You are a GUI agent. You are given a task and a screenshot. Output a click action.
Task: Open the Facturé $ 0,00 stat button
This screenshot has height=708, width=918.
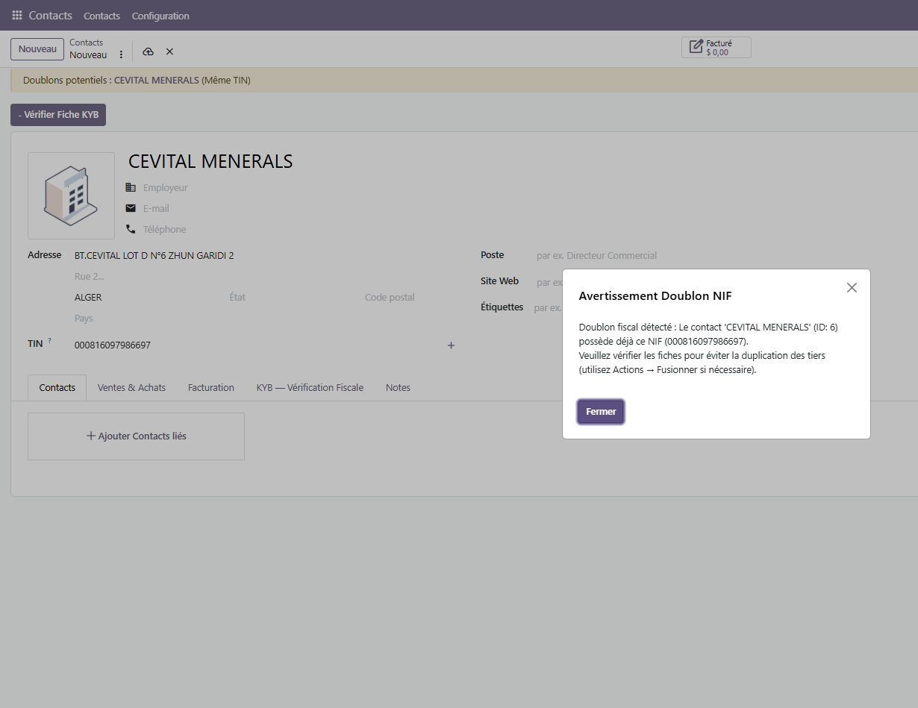[716, 48]
